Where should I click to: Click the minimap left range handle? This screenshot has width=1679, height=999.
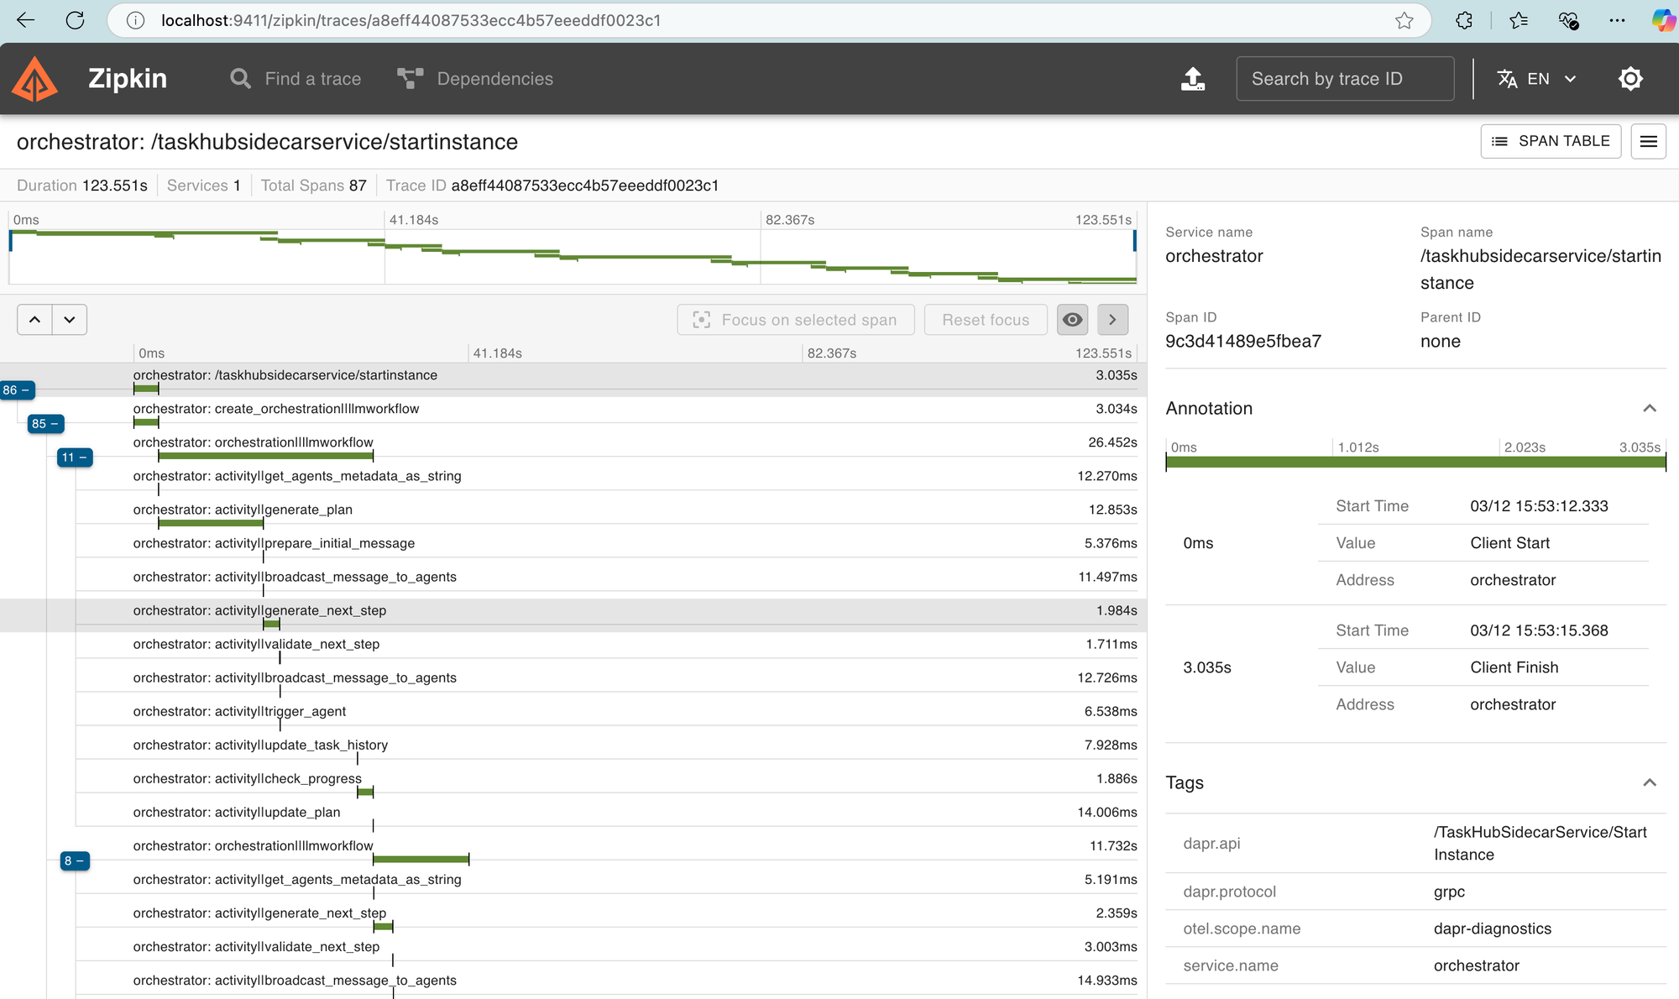[11, 242]
